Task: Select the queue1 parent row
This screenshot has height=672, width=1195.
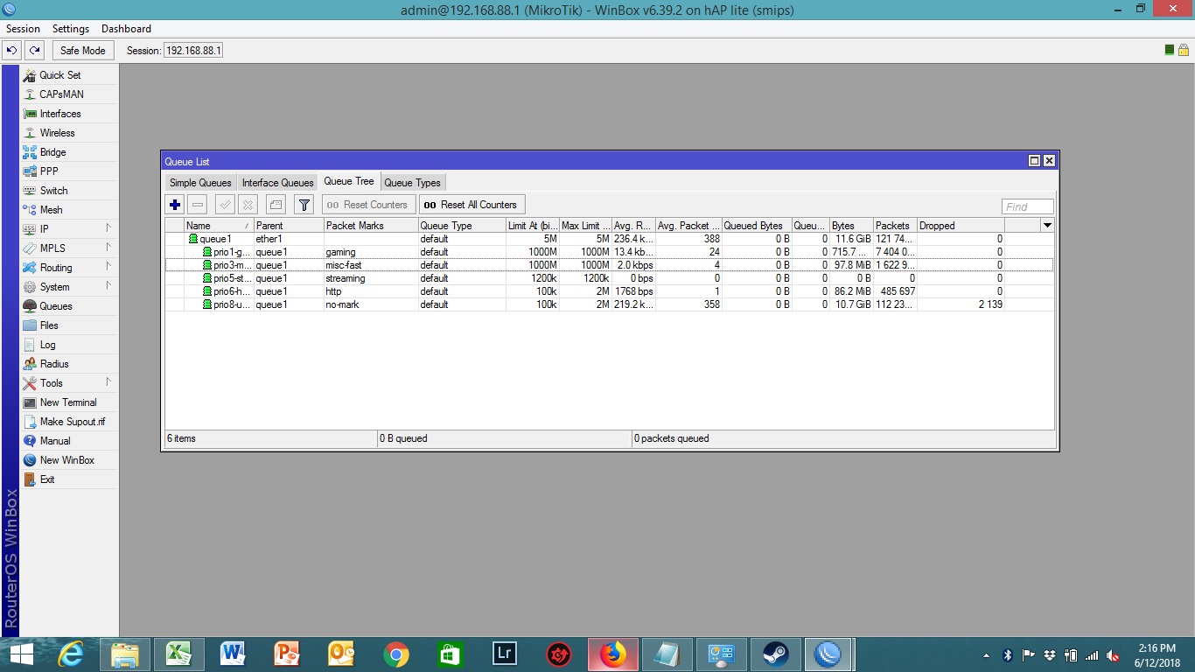Action: coord(608,239)
